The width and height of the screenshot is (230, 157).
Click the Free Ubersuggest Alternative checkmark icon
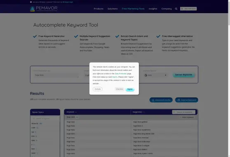(158, 36)
